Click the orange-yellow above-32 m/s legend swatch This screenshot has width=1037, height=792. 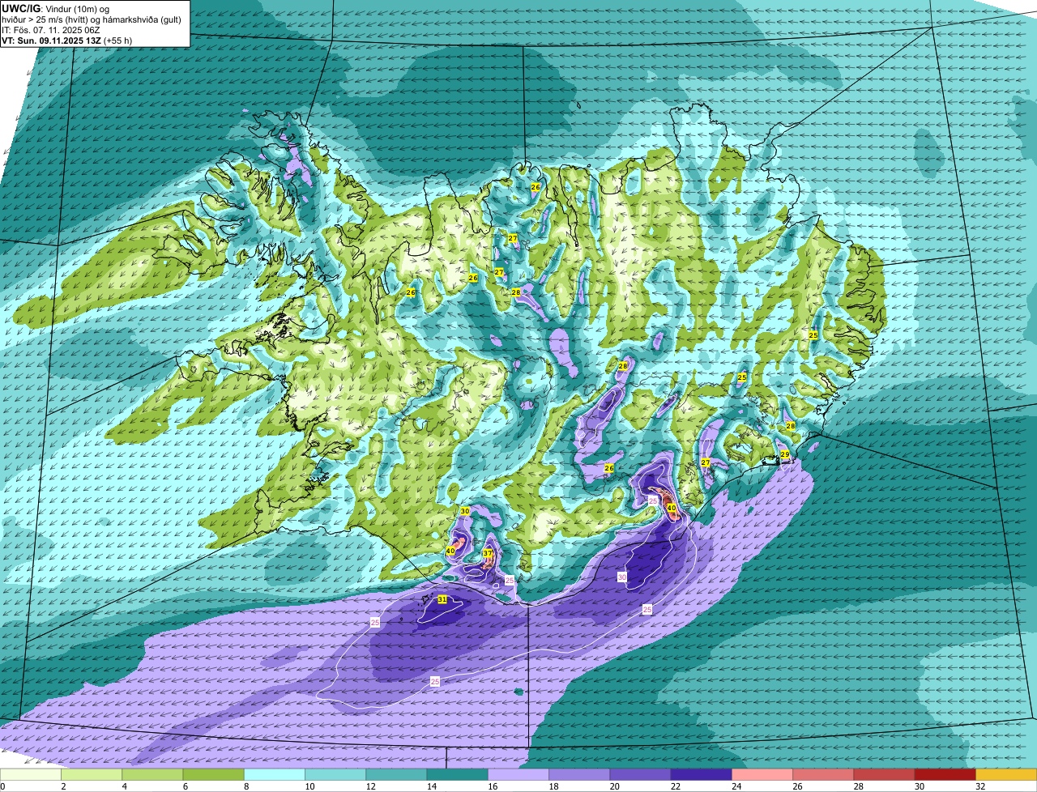tap(1006, 775)
